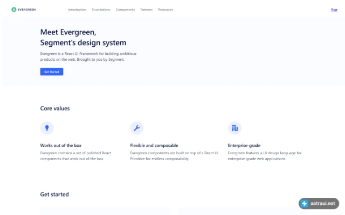This screenshot has height=215, width=345.
Task: Click text about enterprise-grade web applications
Action: 265,156
